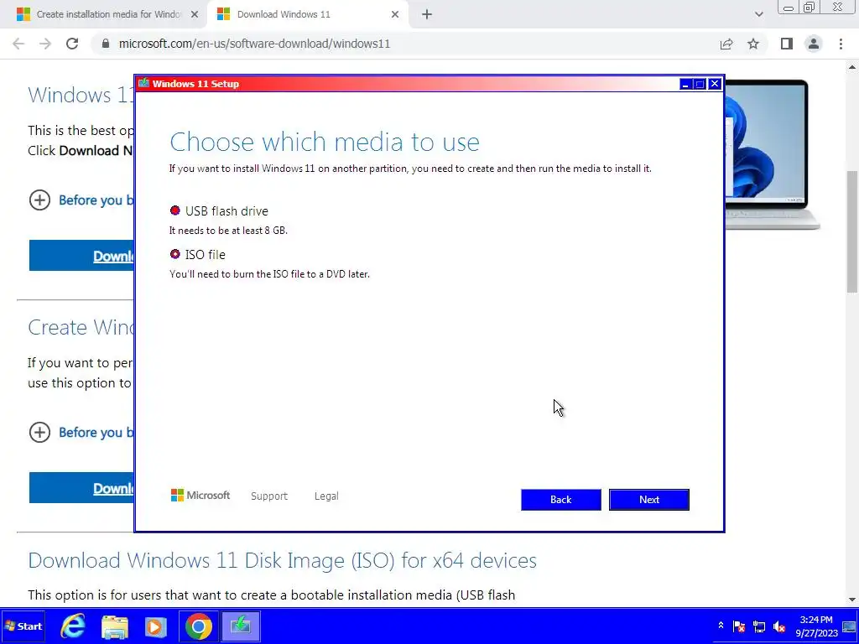Click the taskbar clock and date
Viewport: 859px width, 644px height.
[816, 626]
